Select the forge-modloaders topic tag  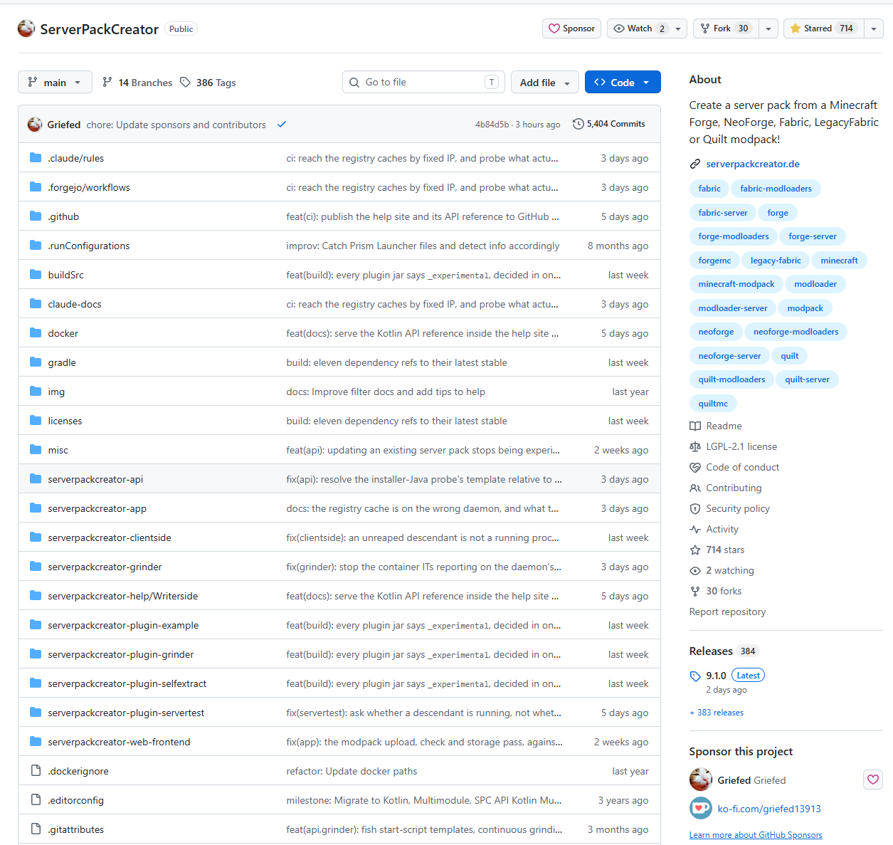734,236
